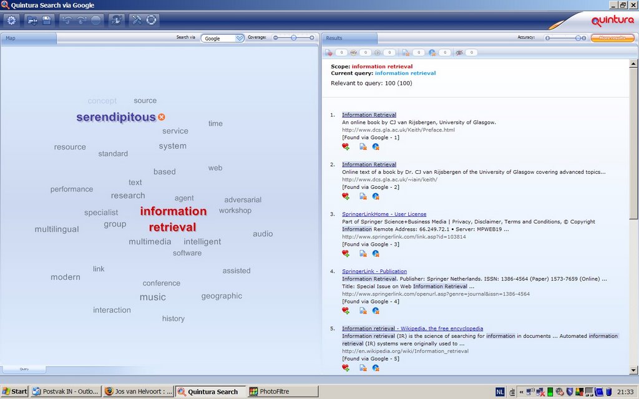Image resolution: width=639 pixels, height=399 pixels.
Task: Click the refresh arrows toolbar icon
Action: click(x=117, y=21)
